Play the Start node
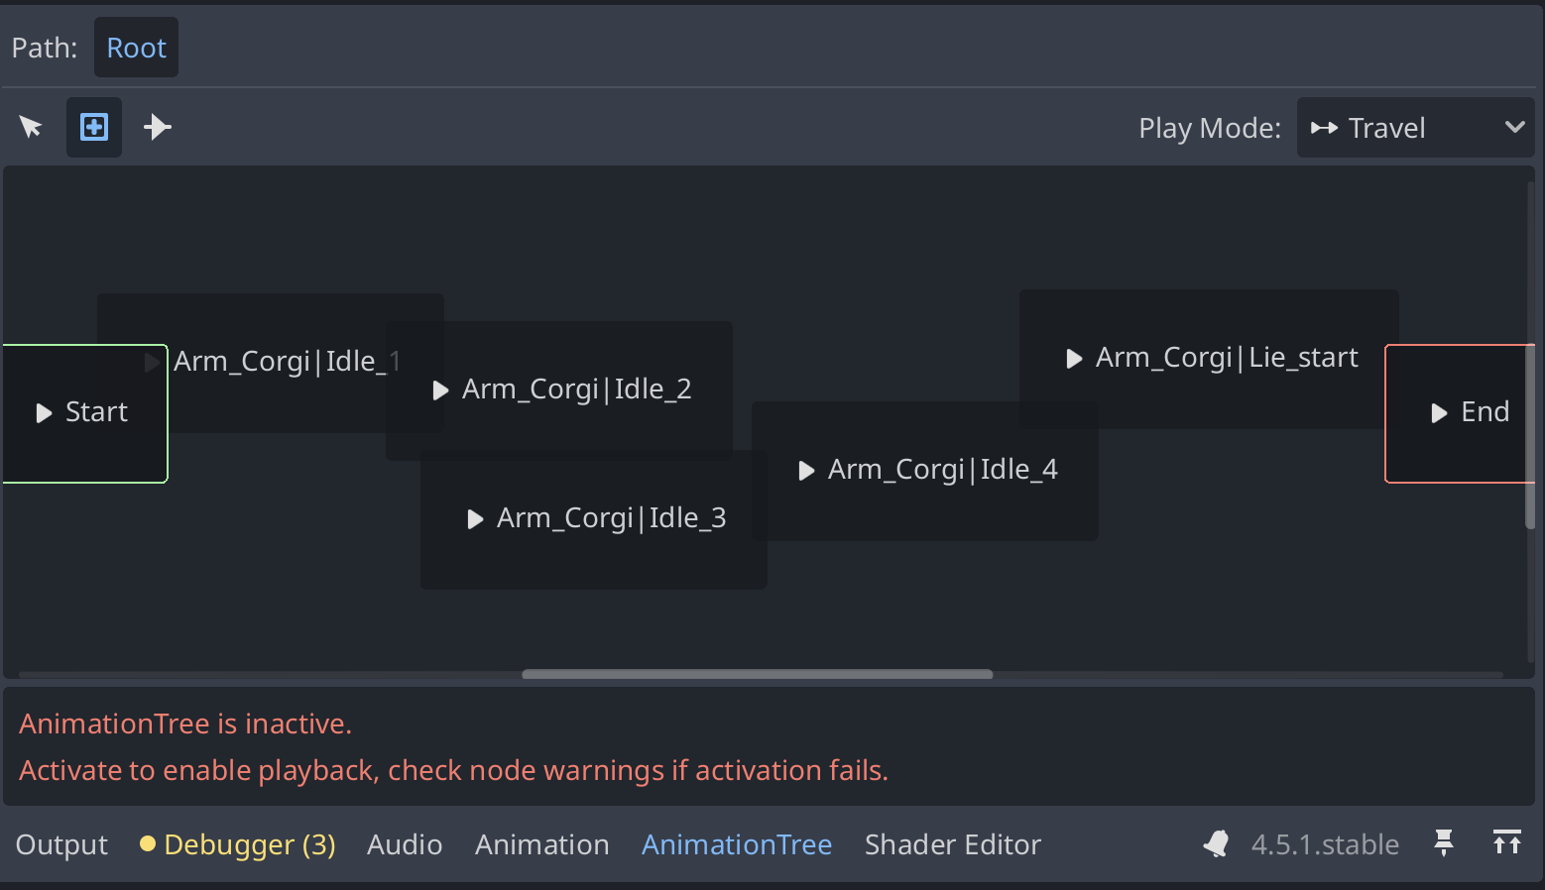This screenshot has width=1545, height=890. click(x=44, y=412)
